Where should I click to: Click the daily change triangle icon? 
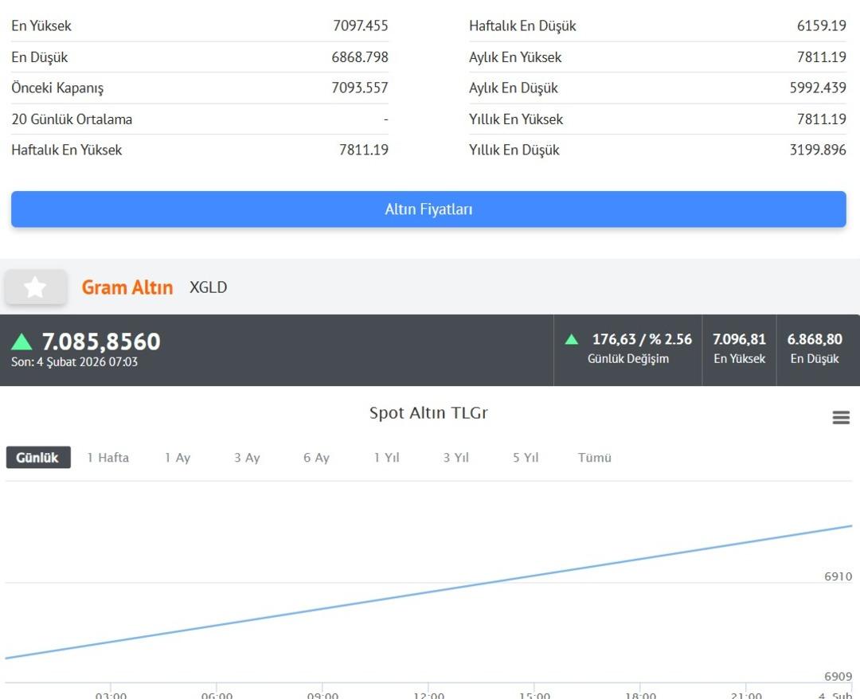(x=571, y=340)
